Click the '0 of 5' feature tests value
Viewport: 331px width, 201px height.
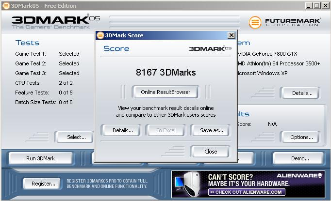click(x=66, y=93)
